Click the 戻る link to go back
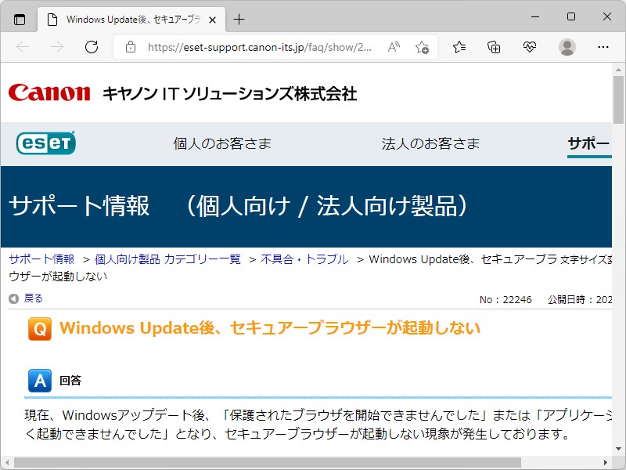The height and width of the screenshot is (470, 626). click(x=34, y=298)
